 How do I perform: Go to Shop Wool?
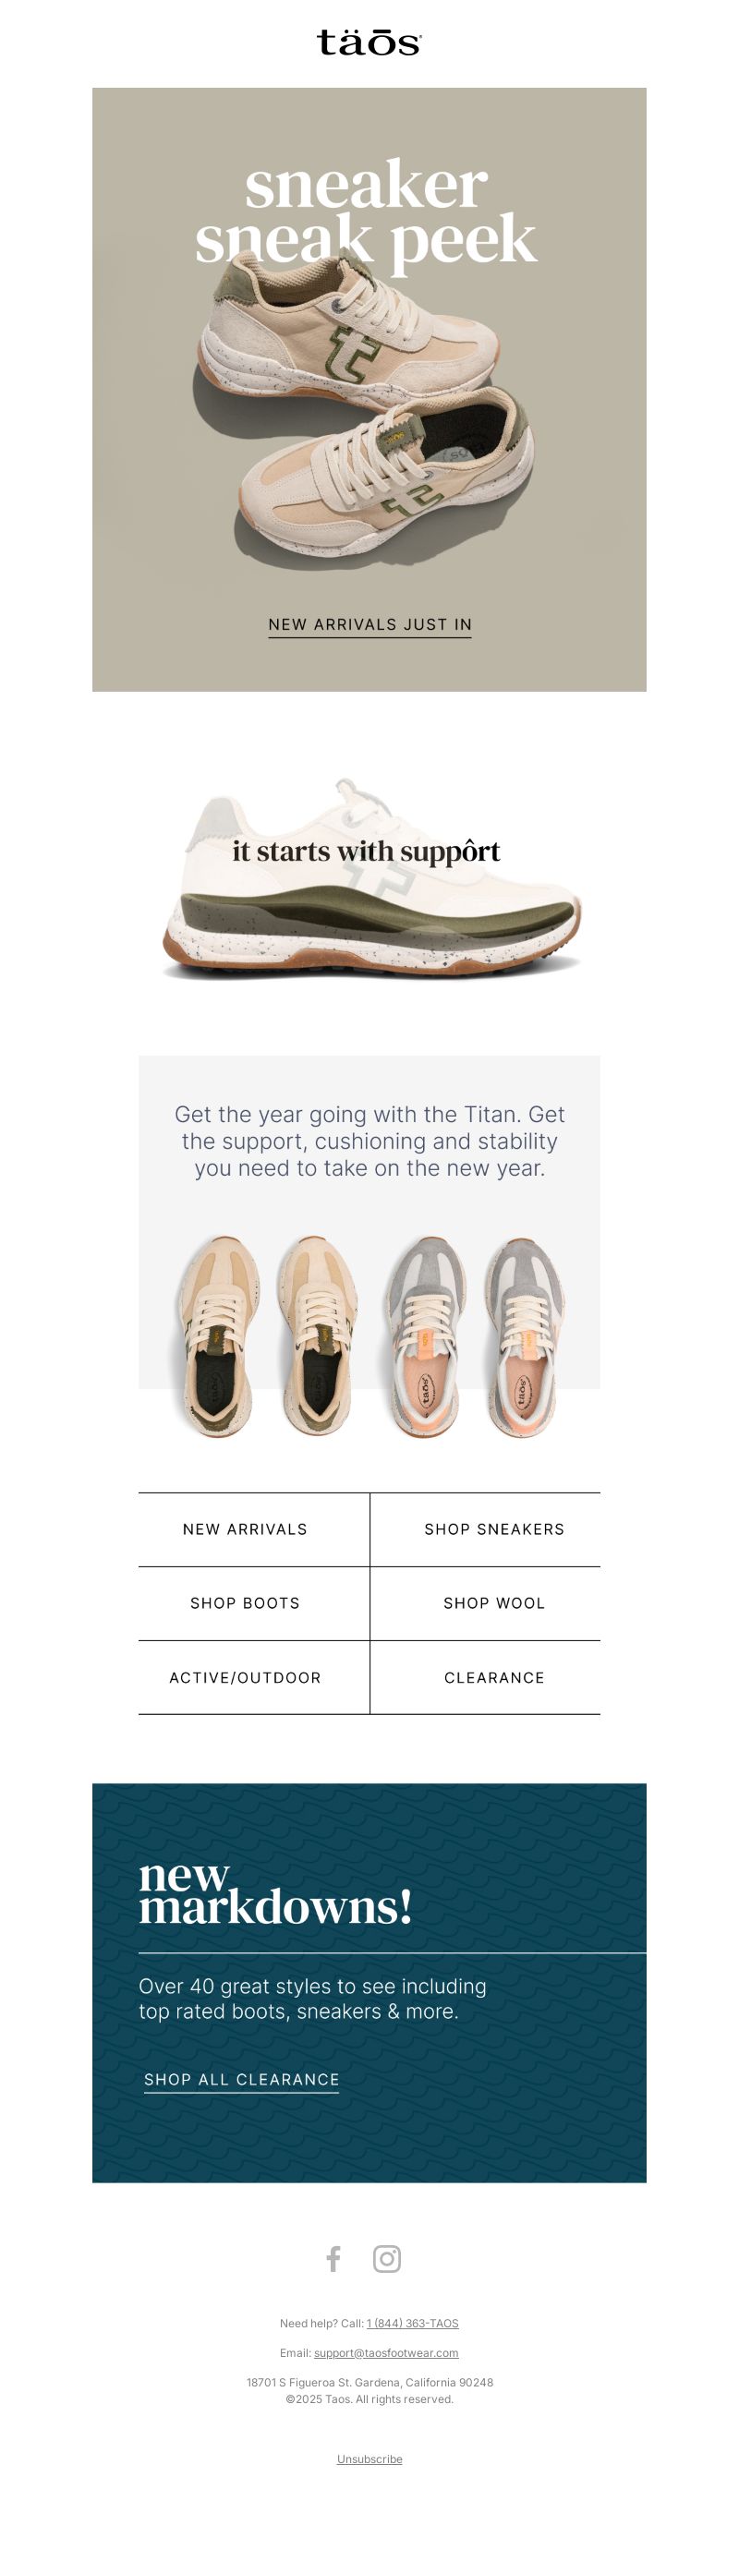tap(494, 1603)
